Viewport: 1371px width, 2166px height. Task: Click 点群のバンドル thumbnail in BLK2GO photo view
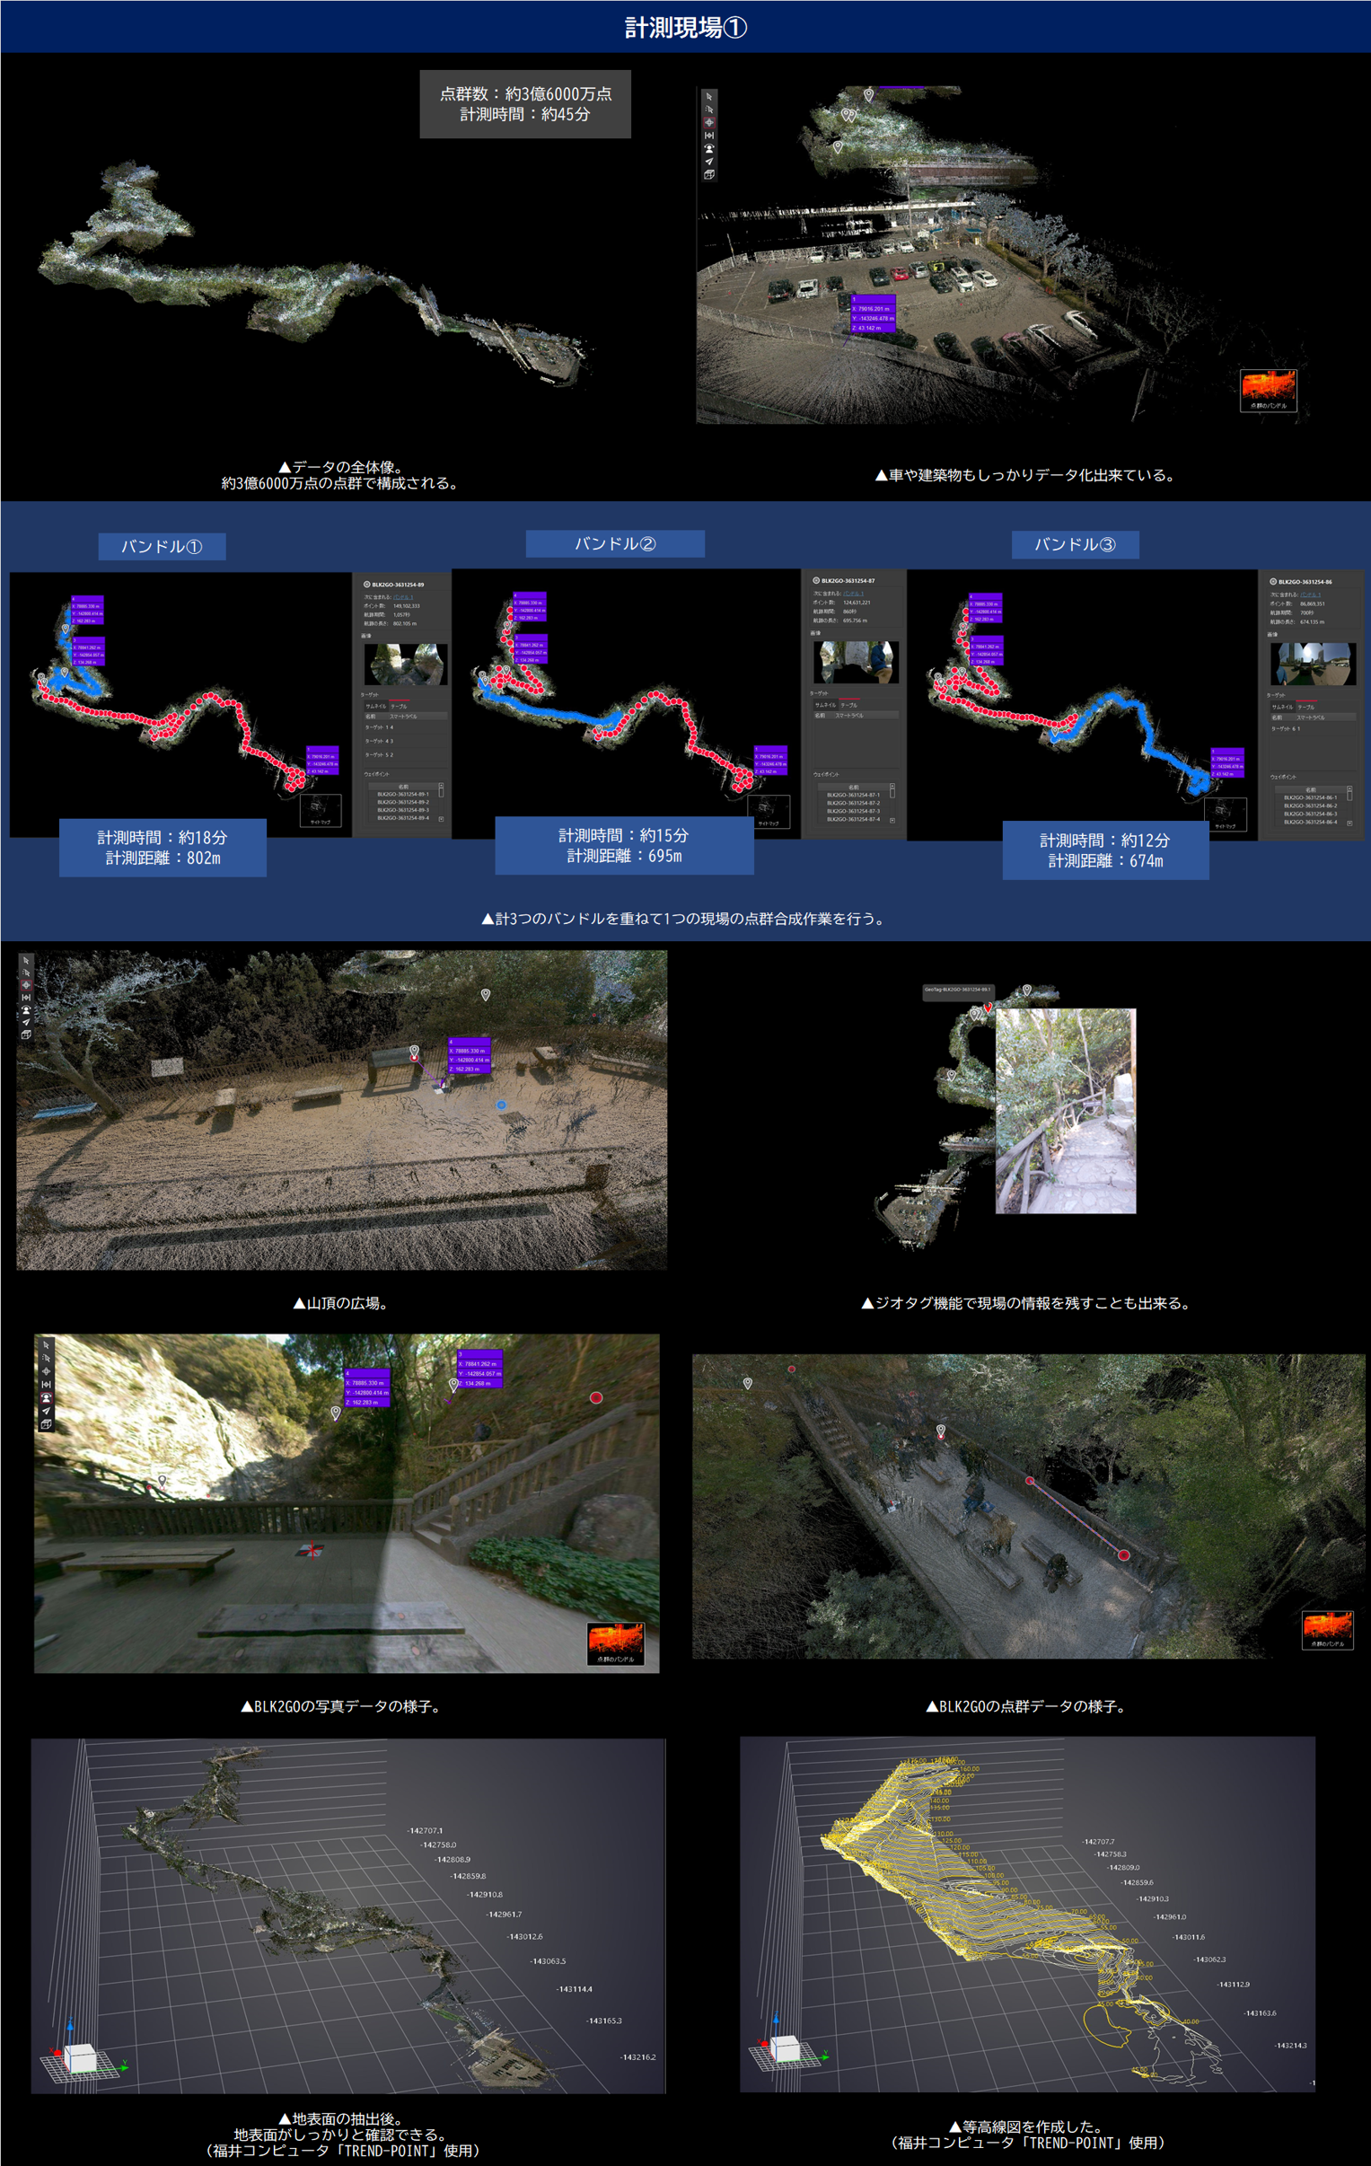click(615, 1643)
